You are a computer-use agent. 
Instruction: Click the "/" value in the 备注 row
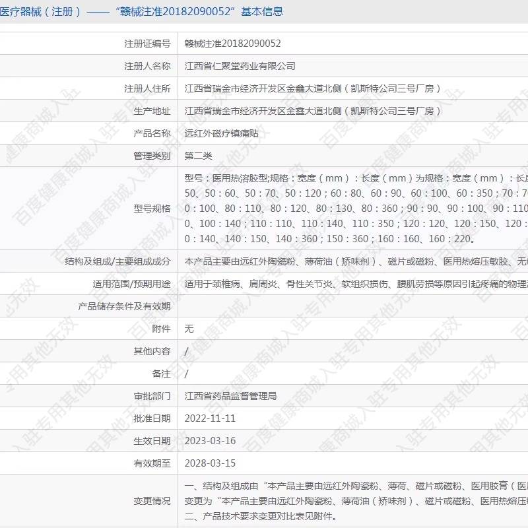187,374
